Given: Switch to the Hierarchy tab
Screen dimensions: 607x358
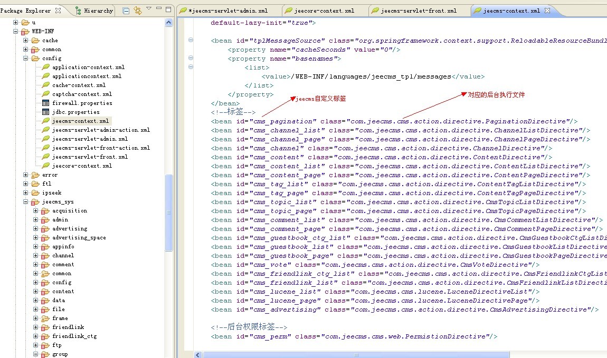Looking at the screenshot, I should click(x=94, y=11).
